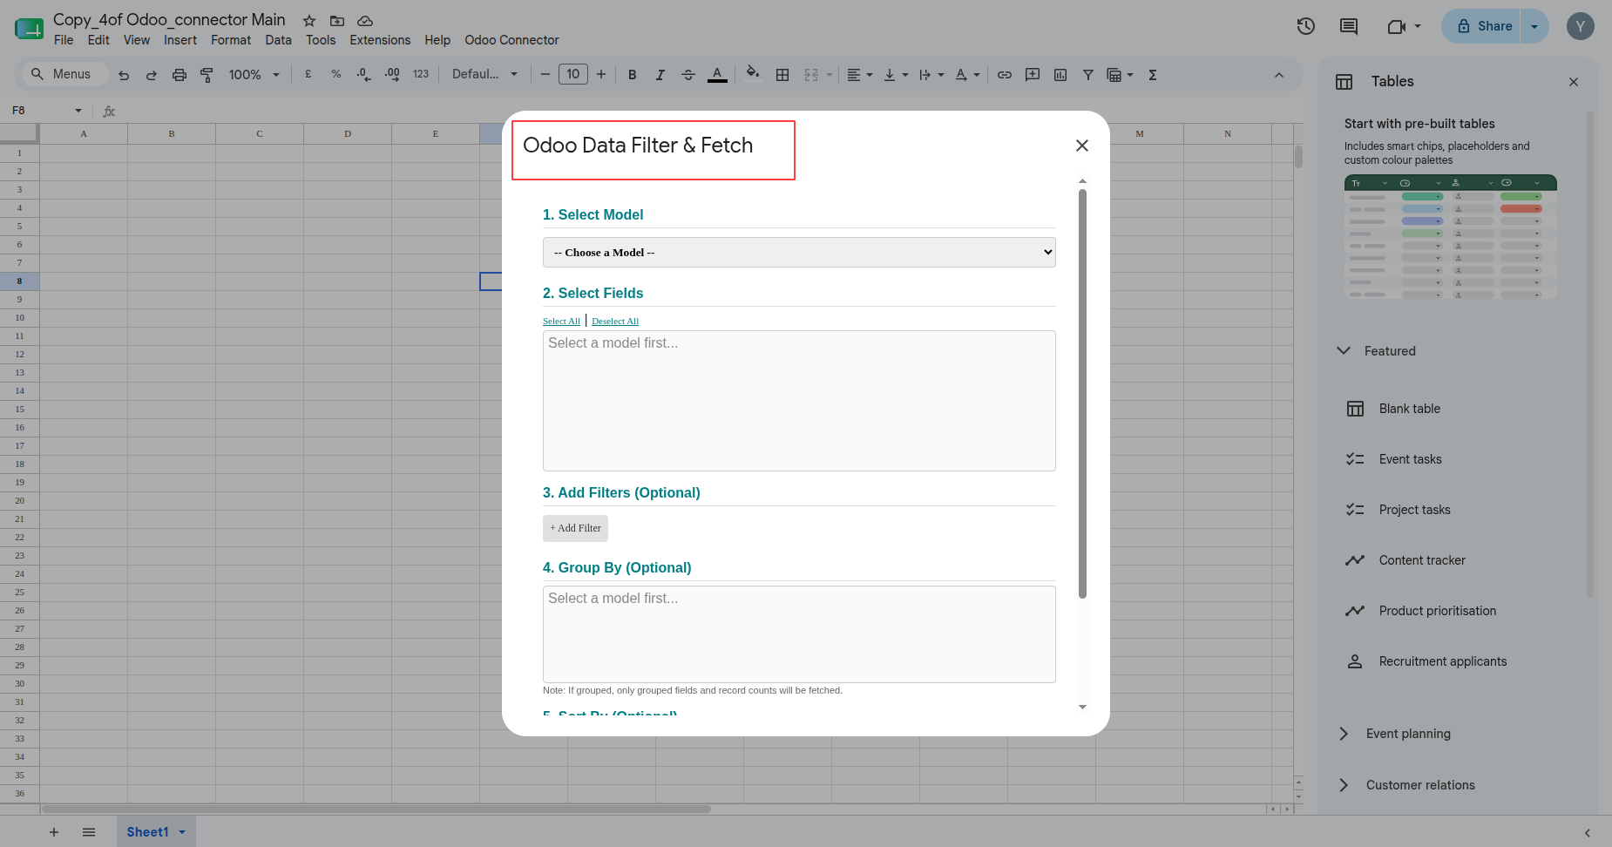The image size is (1612, 847).
Task: Open the Google account avatar
Action: click(x=1581, y=26)
